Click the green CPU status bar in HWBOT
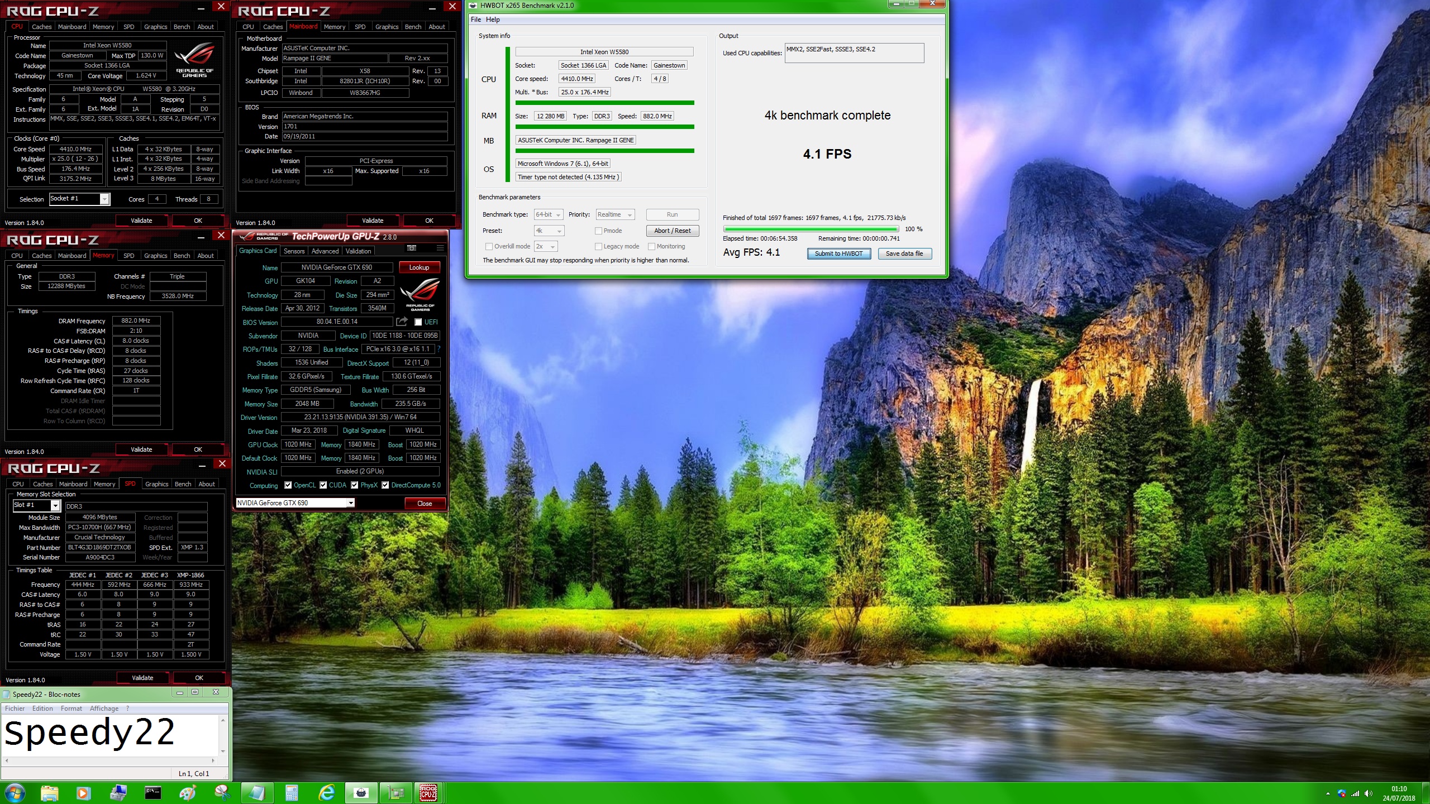Viewport: 1430px width, 804px height. tap(604, 103)
